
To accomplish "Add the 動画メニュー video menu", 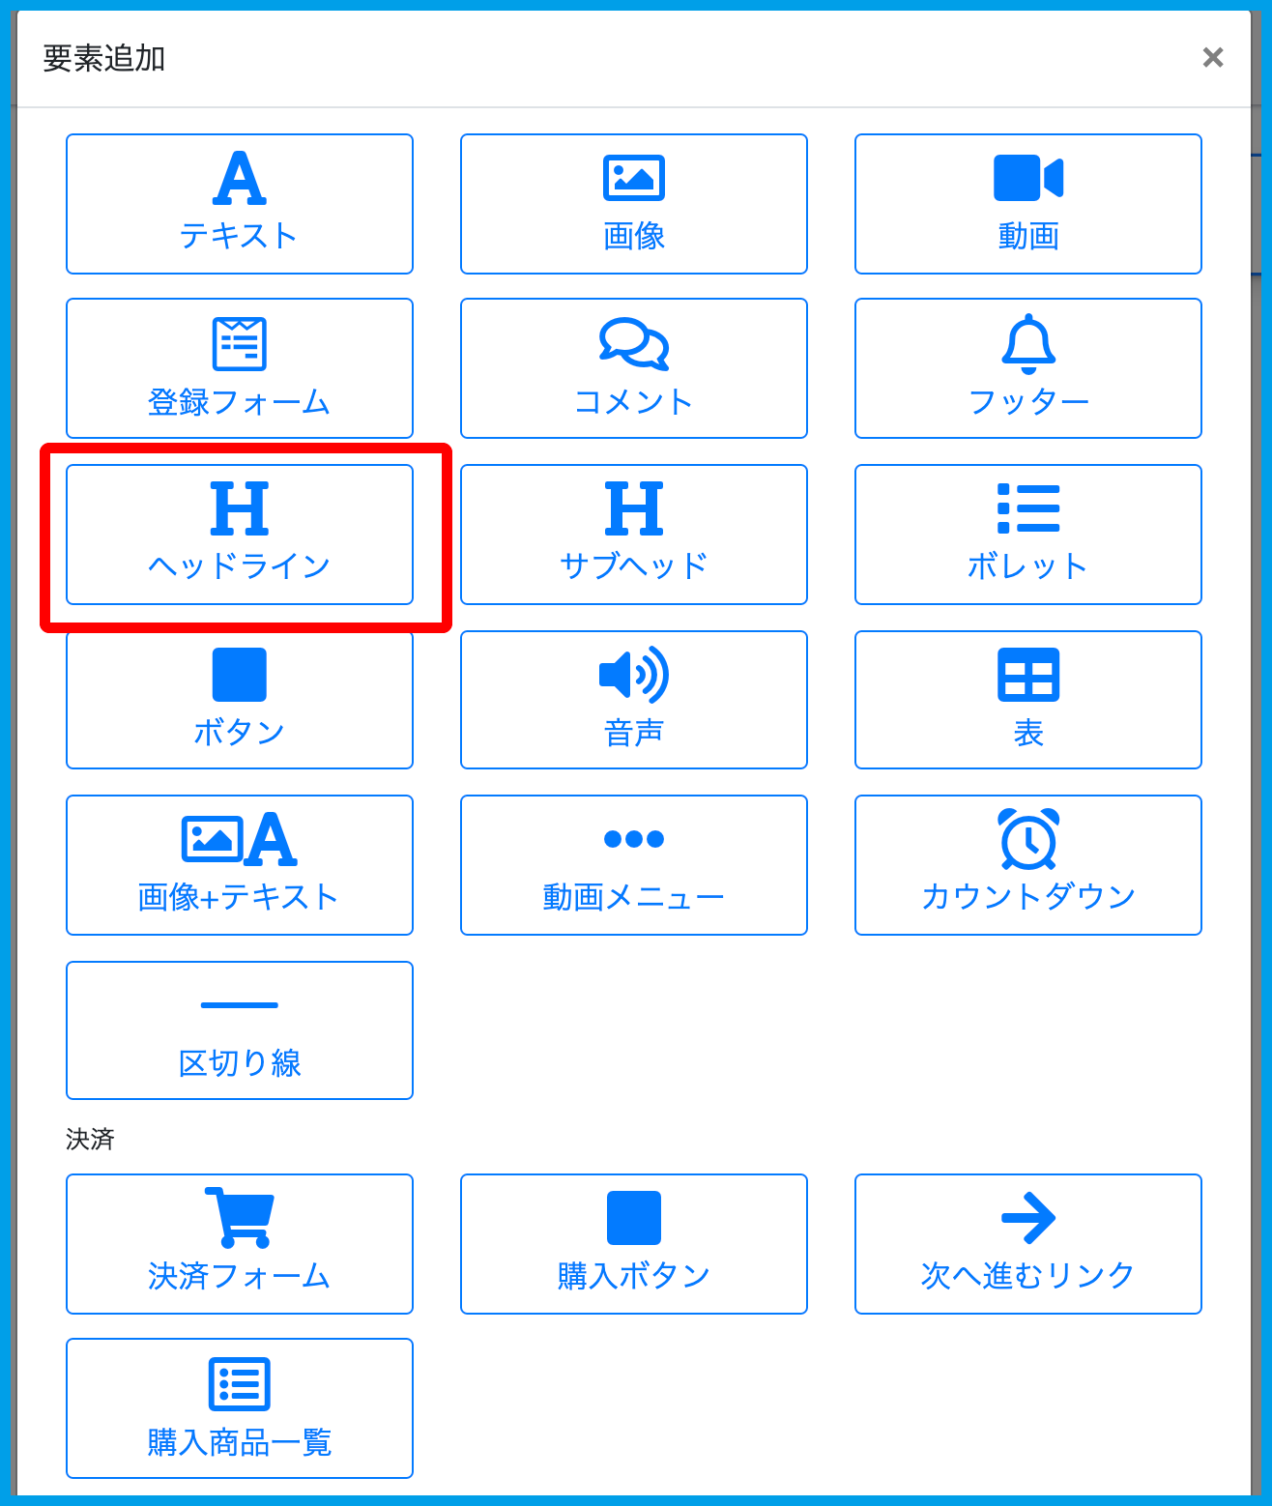I will [633, 865].
